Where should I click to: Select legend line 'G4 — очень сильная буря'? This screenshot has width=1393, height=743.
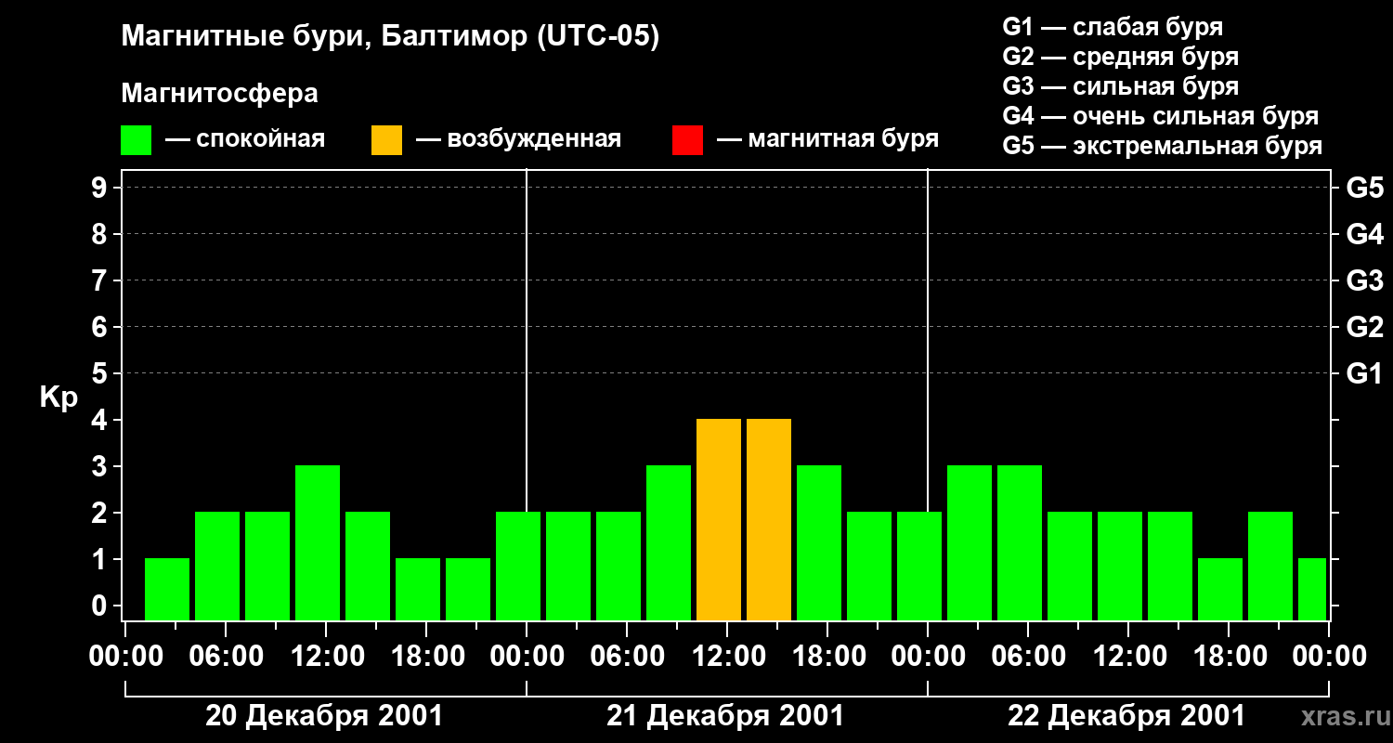(1161, 116)
